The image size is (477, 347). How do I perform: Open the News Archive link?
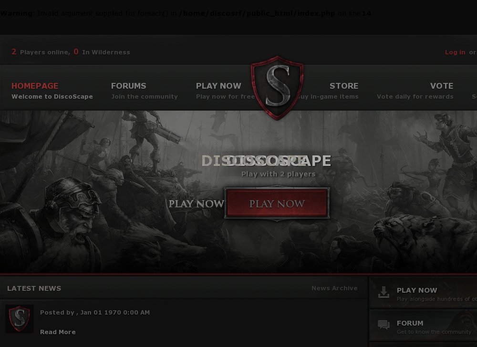coord(334,288)
